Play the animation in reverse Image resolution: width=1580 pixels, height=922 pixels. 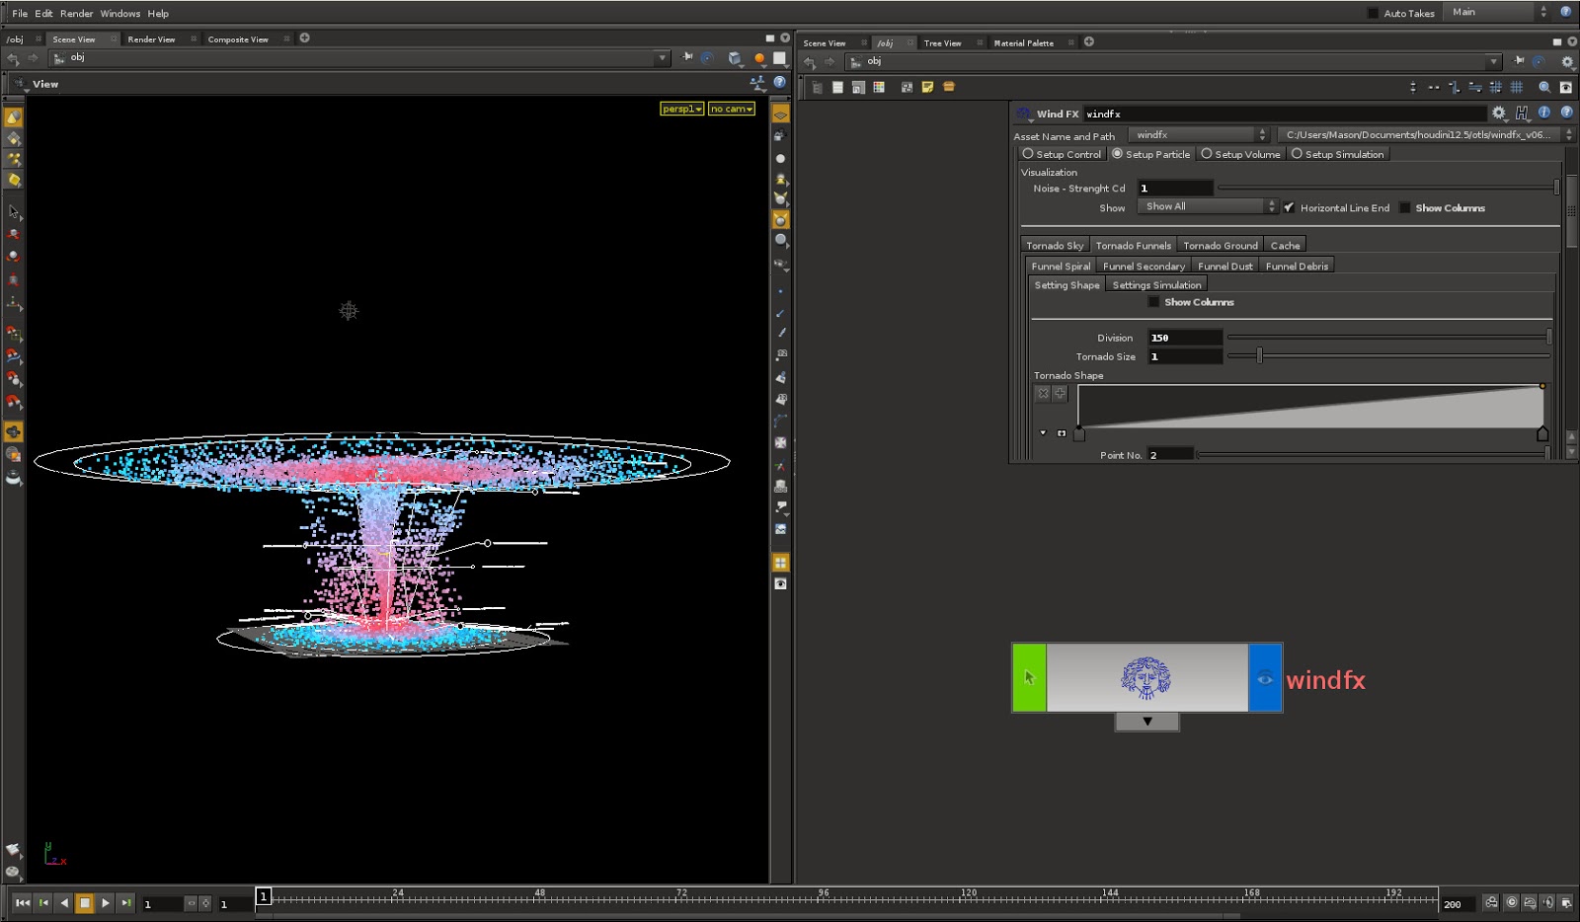(64, 903)
